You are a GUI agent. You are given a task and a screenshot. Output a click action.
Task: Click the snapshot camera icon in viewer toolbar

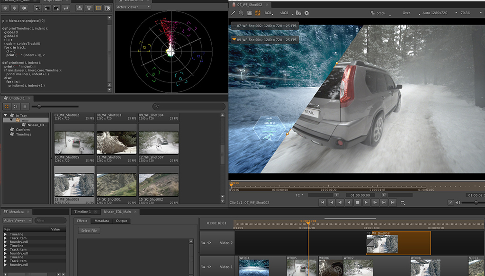(x=298, y=13)
